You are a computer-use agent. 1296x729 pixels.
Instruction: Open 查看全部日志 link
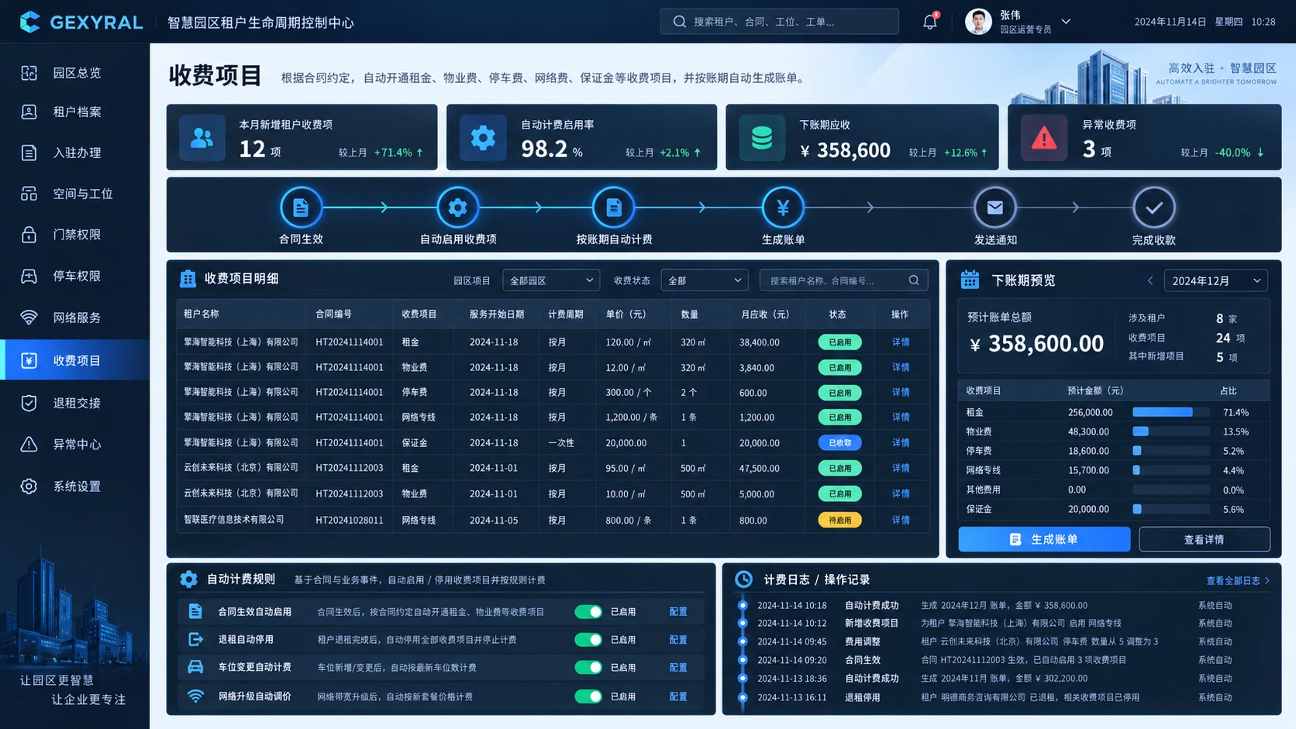coord(1238,580)
